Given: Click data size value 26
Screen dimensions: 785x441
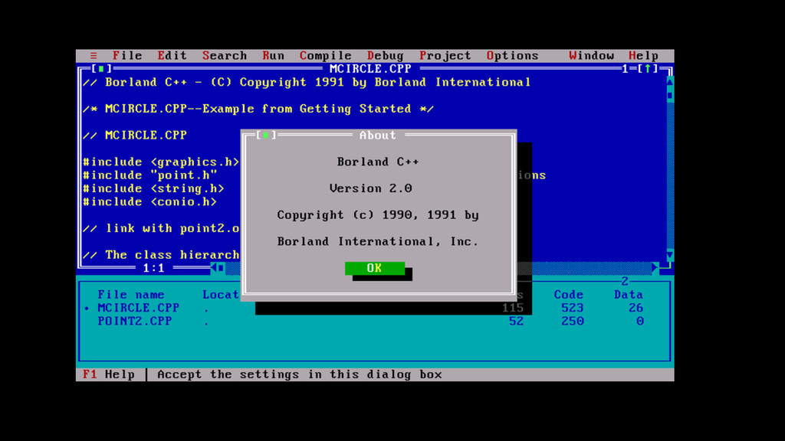Looking at the screenshot, I should click(x=636, y=308).
